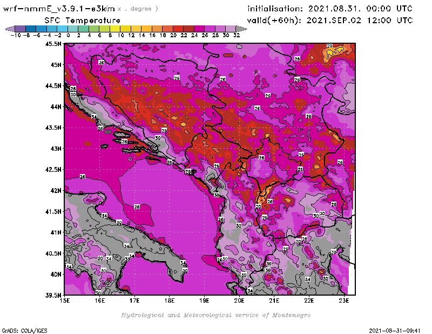Select the below -10 colorbar arrow
The image size is (432, 334).
click(x=10, y=29)
